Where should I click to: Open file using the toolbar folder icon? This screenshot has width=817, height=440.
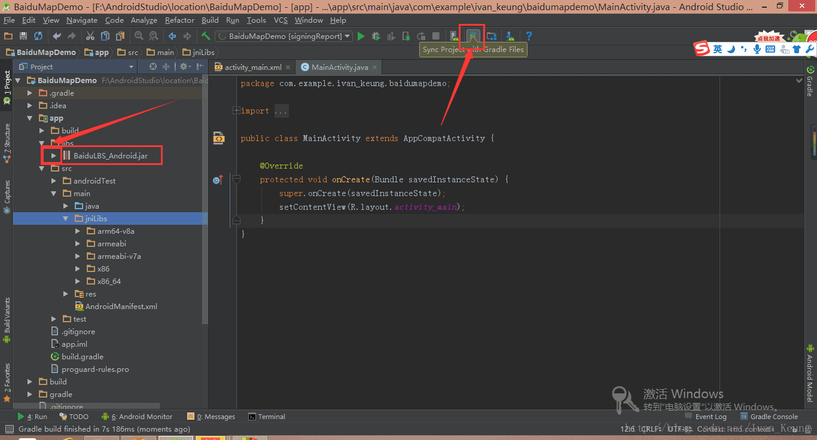(x=9, y=36)
